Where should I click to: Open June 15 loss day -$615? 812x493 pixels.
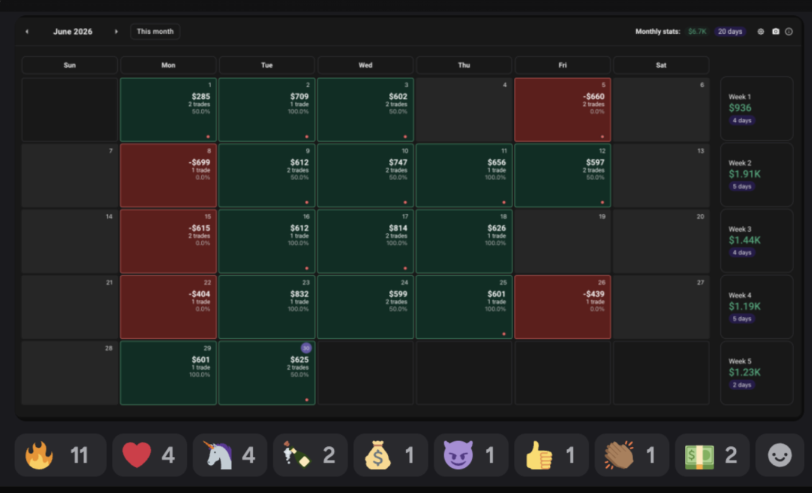(x=168, y=241)
